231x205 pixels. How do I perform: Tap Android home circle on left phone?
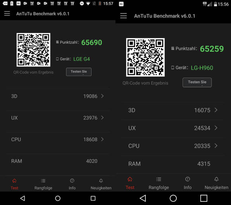click(x=58, y=198)
